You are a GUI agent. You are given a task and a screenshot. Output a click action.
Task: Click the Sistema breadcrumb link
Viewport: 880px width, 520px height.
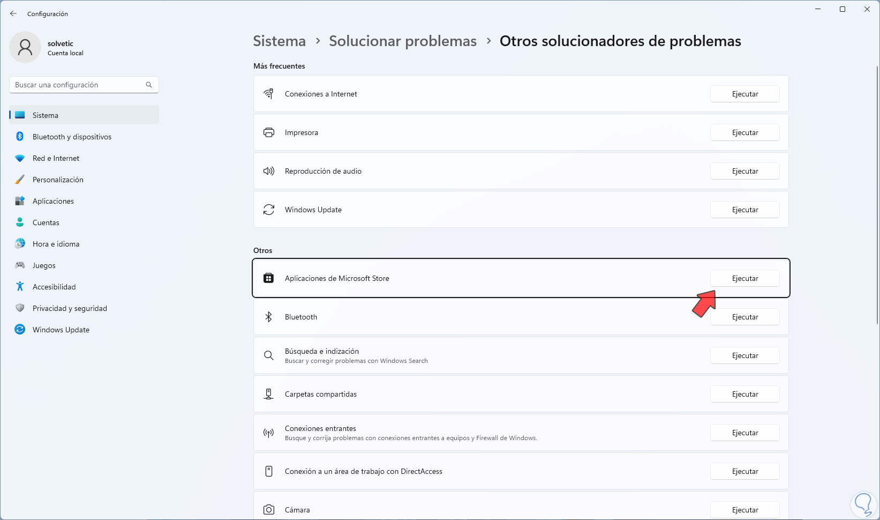click(x=279, y=41)
